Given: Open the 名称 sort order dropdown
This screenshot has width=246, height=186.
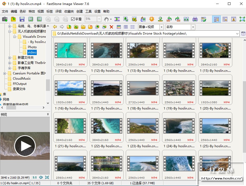Looking at the screenshot, I should point(193,27).
